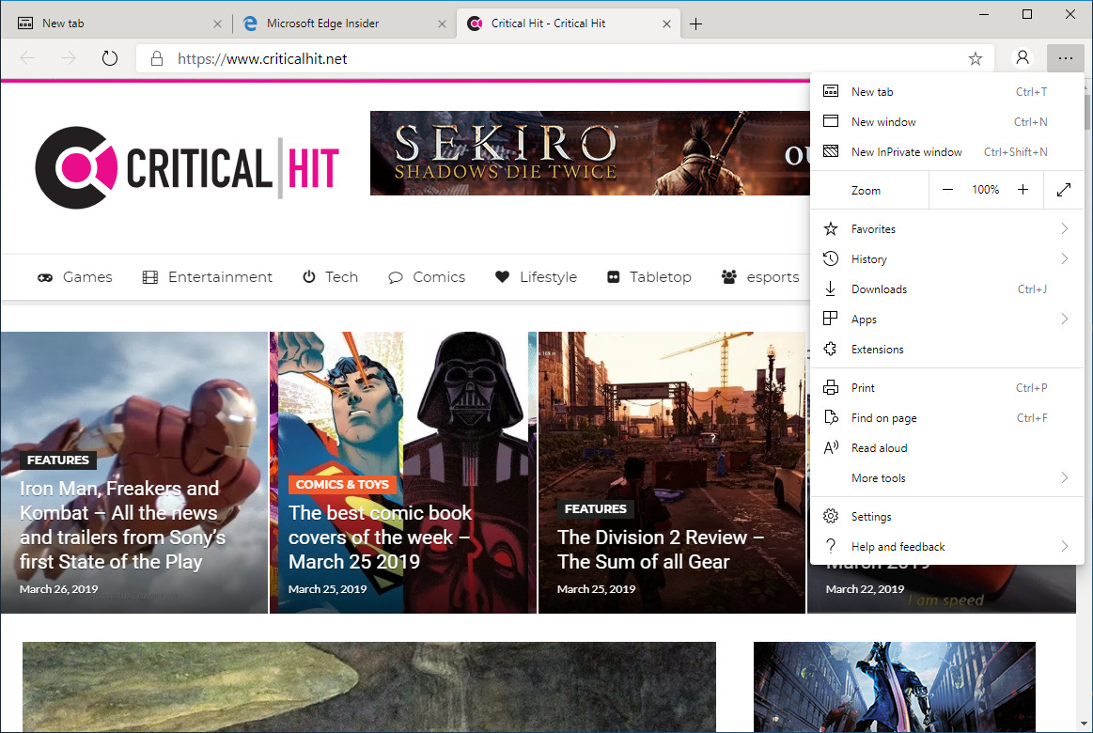
Task: Click the zoom in plus button
Action: pyautogui.click(x=1023, y=190)
